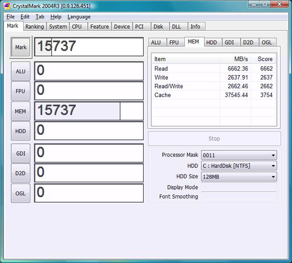This screenshot has height=263, width=292.
Task: Open the File menu
Action: 10,17
